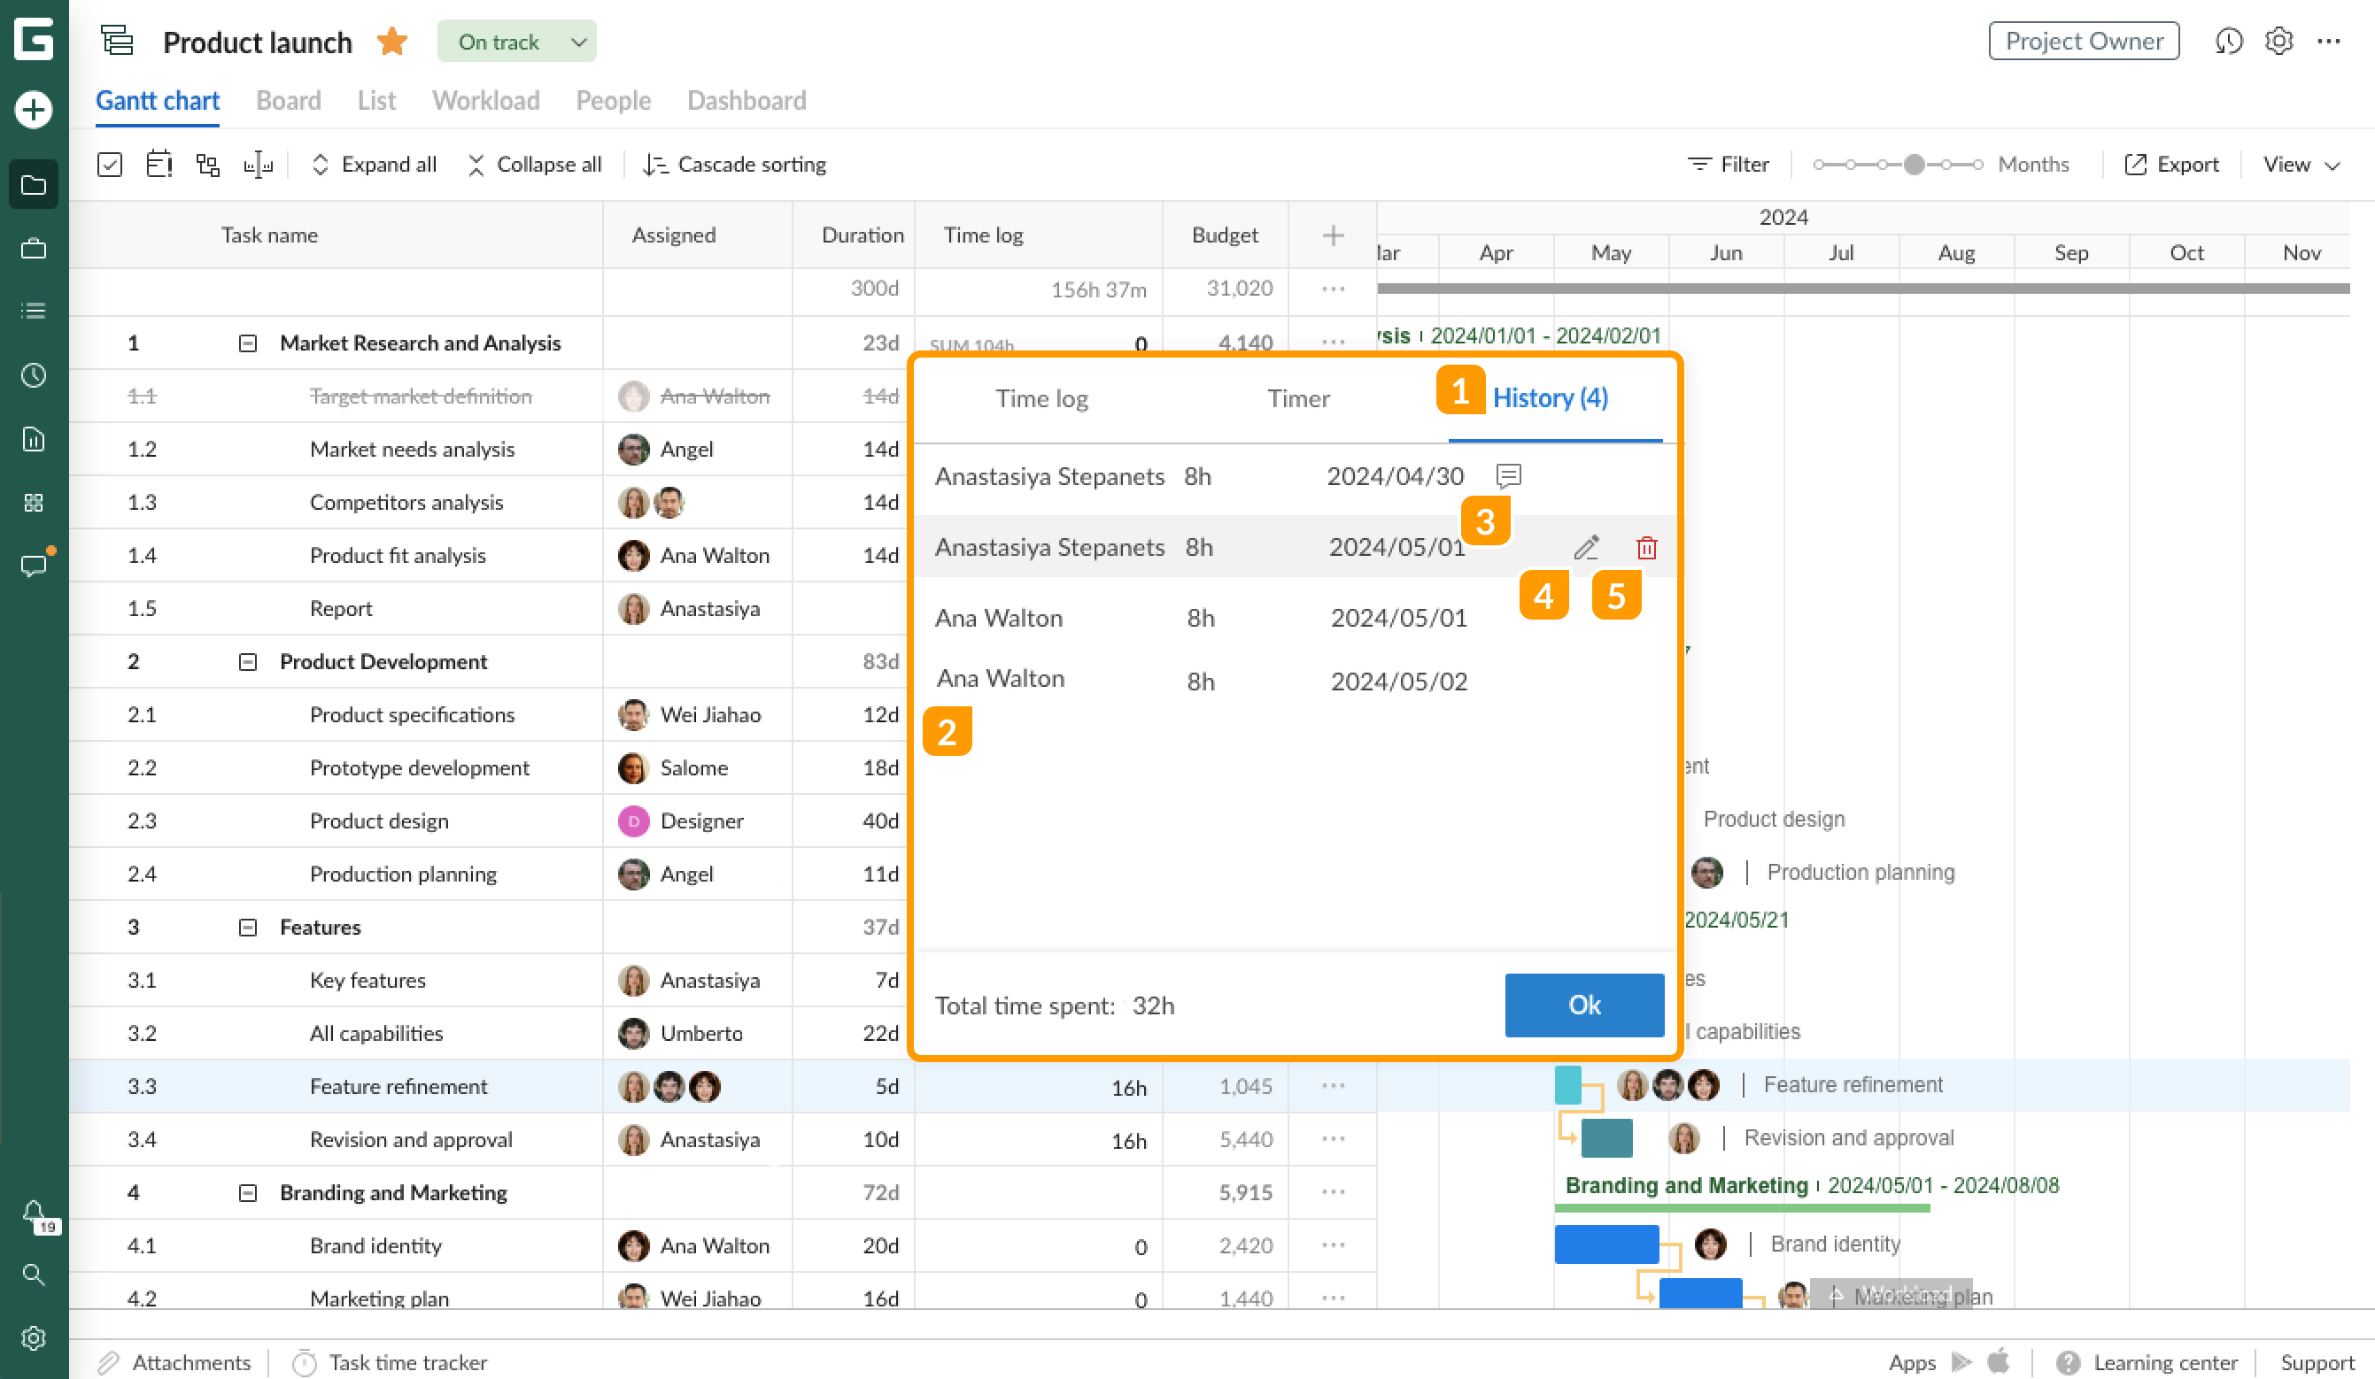Screen dimensions: 2375x1379
Task: Click the zoom slider handle at Months
Action: pos(1913,165)
